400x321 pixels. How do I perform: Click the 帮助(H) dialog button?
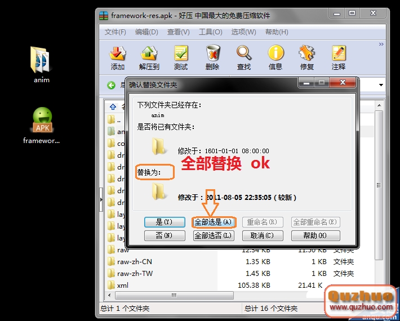(315, 235)
